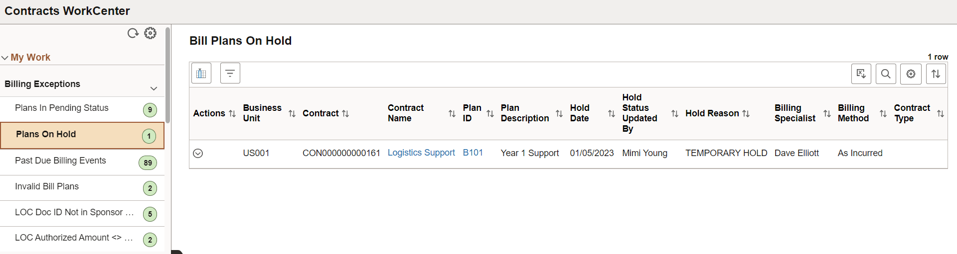Open the row Actions dropdown for US001
Viewport: 957px width, 254px height.
coord(198,153)
